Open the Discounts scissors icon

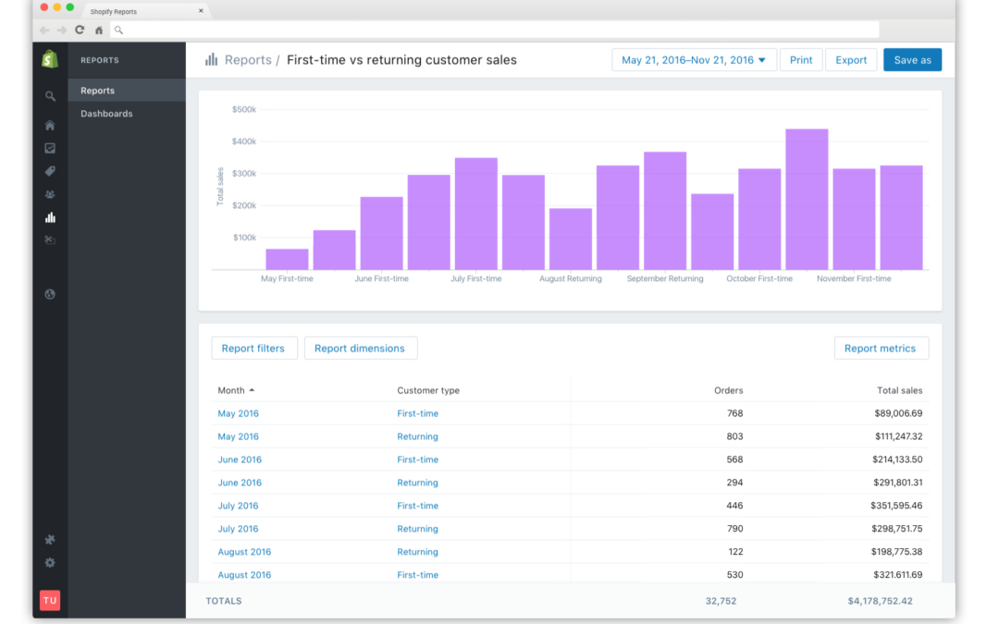50,240
